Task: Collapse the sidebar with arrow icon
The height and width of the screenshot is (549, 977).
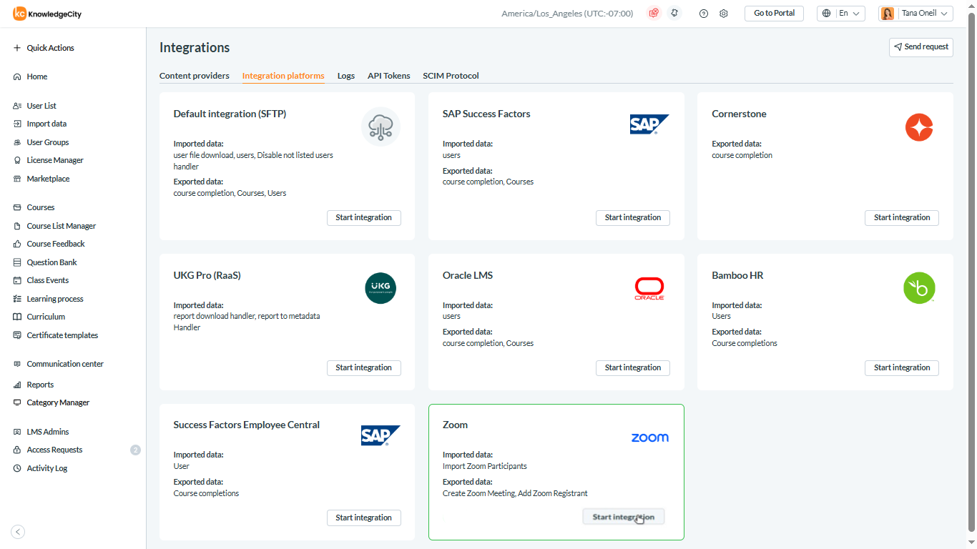Action: click(19, 531)
